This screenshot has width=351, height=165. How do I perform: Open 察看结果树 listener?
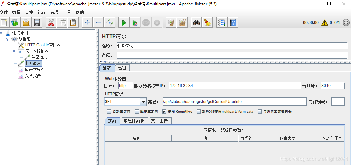[35, 70]
